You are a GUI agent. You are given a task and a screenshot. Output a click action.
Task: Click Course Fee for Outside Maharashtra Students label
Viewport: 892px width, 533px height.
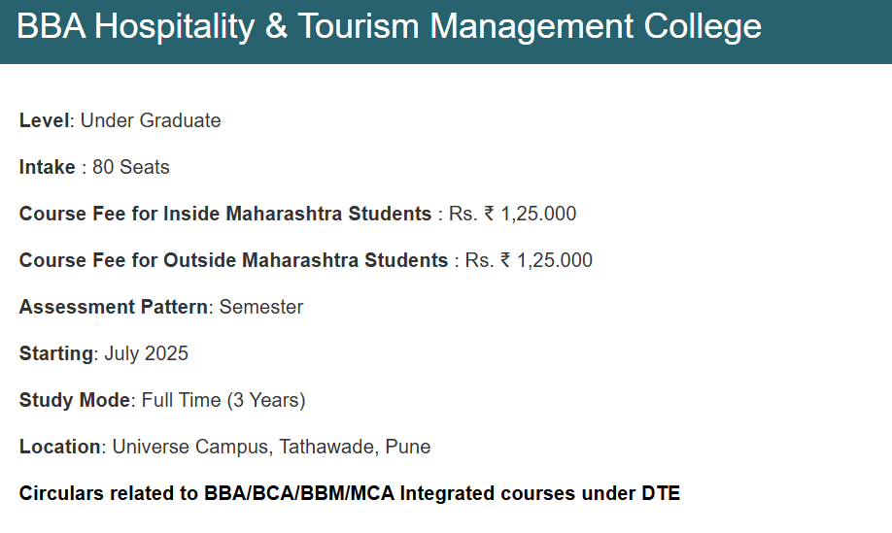pos(233,260)
